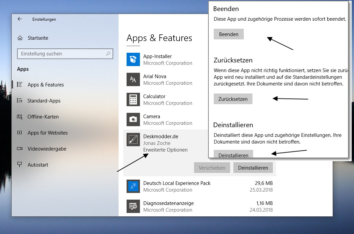Viewport: 354px width, 234px height.
Task: Select the Diagnosedatenanzeige entry name
Action: pyautogui.click(x=168, y=203)
